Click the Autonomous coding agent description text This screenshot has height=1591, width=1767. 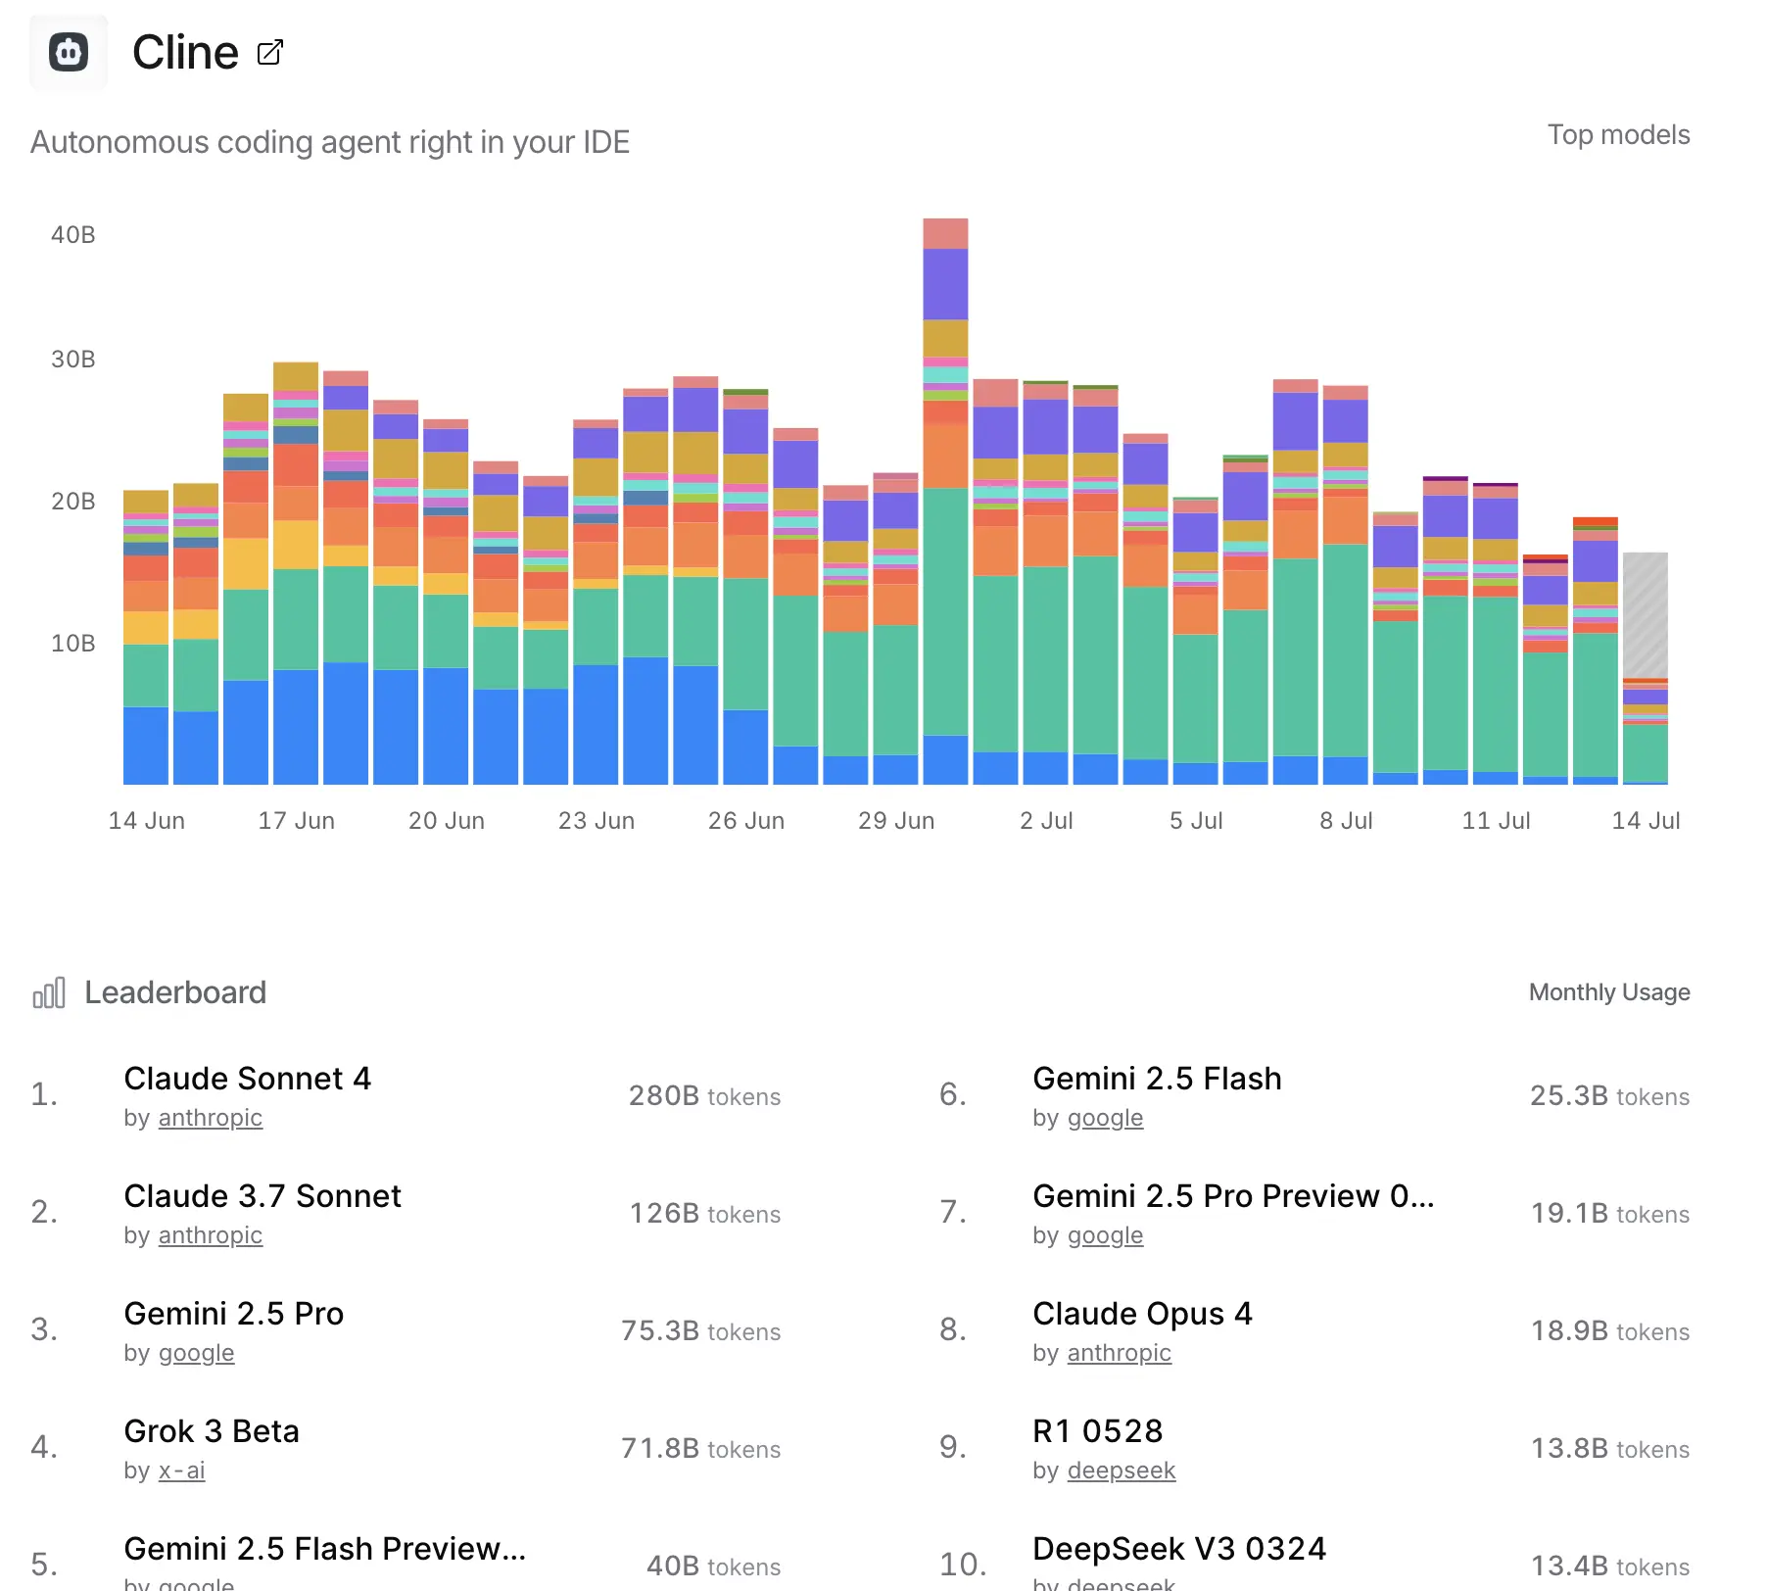330,143
